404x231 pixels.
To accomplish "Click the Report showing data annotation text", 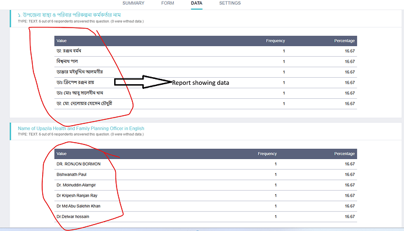I will pos(200,83).
